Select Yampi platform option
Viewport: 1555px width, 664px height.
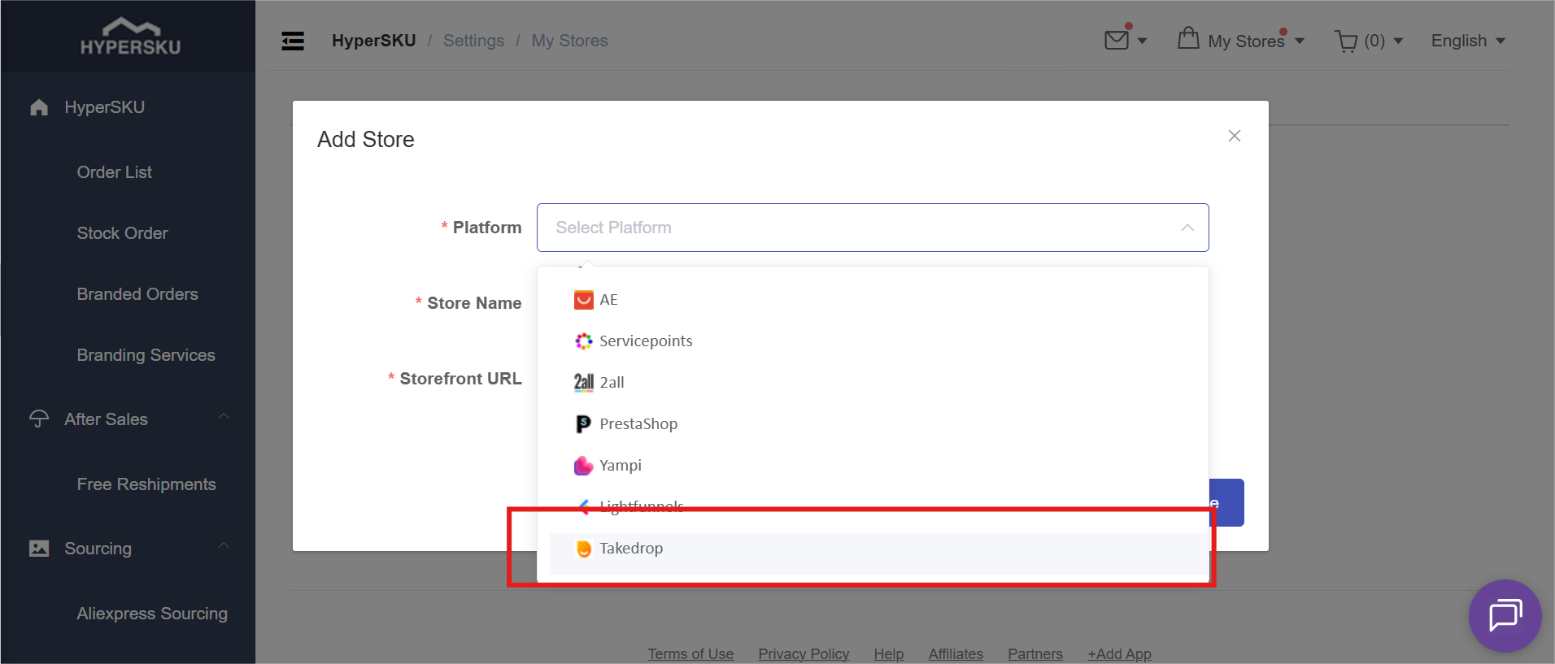[873, 466]
